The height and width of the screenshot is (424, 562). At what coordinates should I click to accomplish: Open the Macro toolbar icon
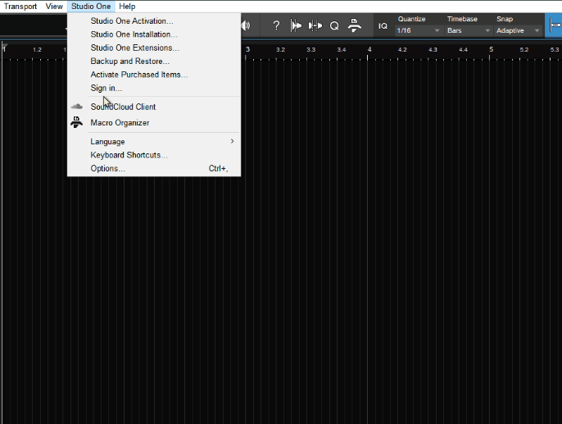(x=355, y=25)
